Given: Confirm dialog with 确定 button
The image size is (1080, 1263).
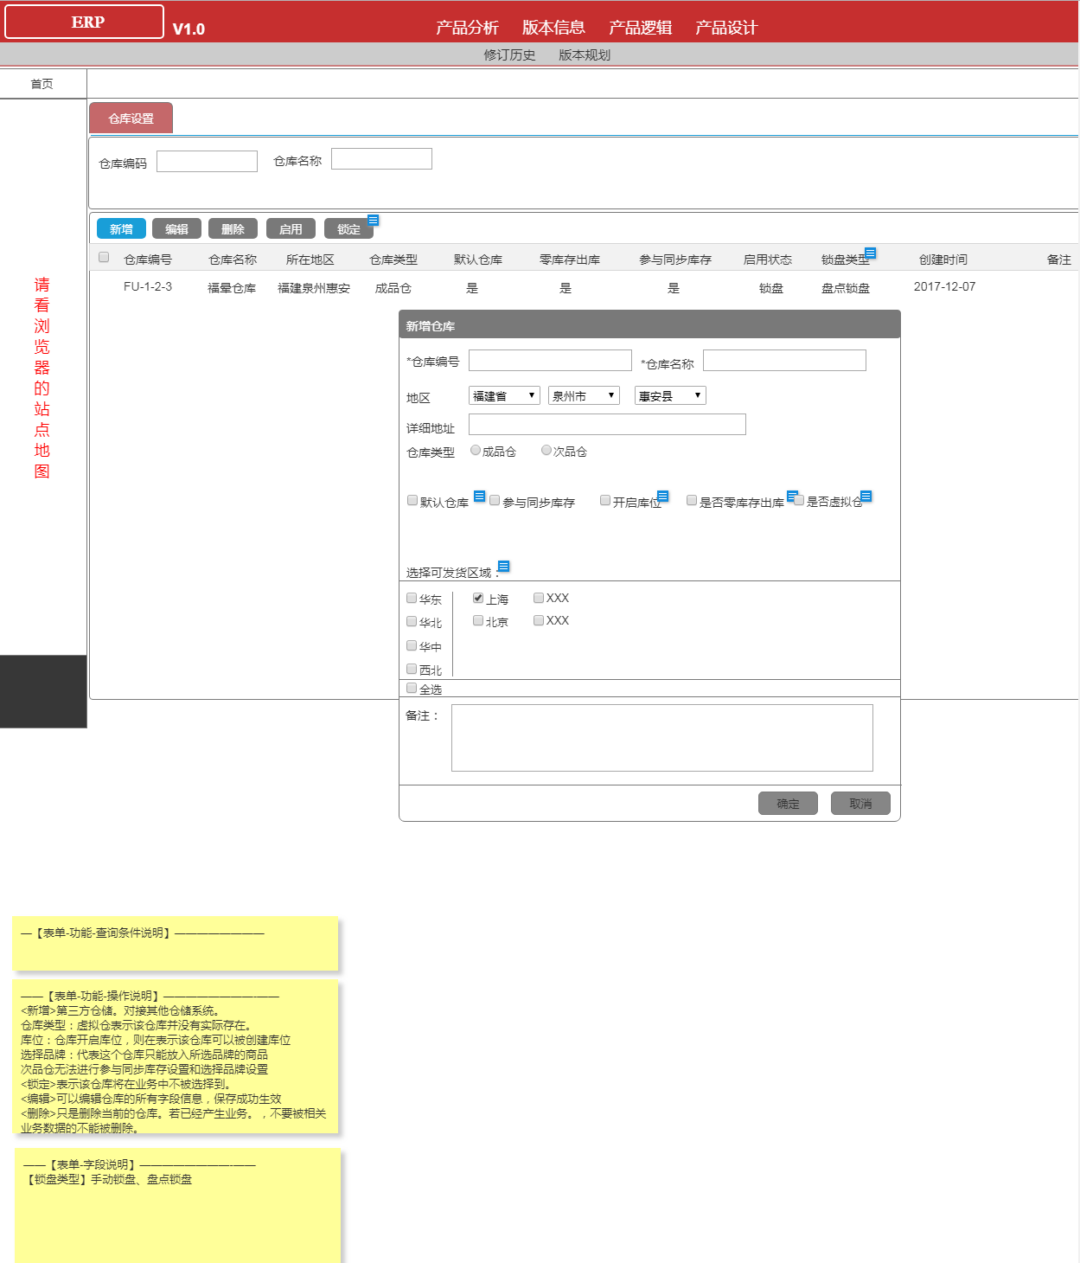Looking at the screenshot, I should (x=788, y=804).
